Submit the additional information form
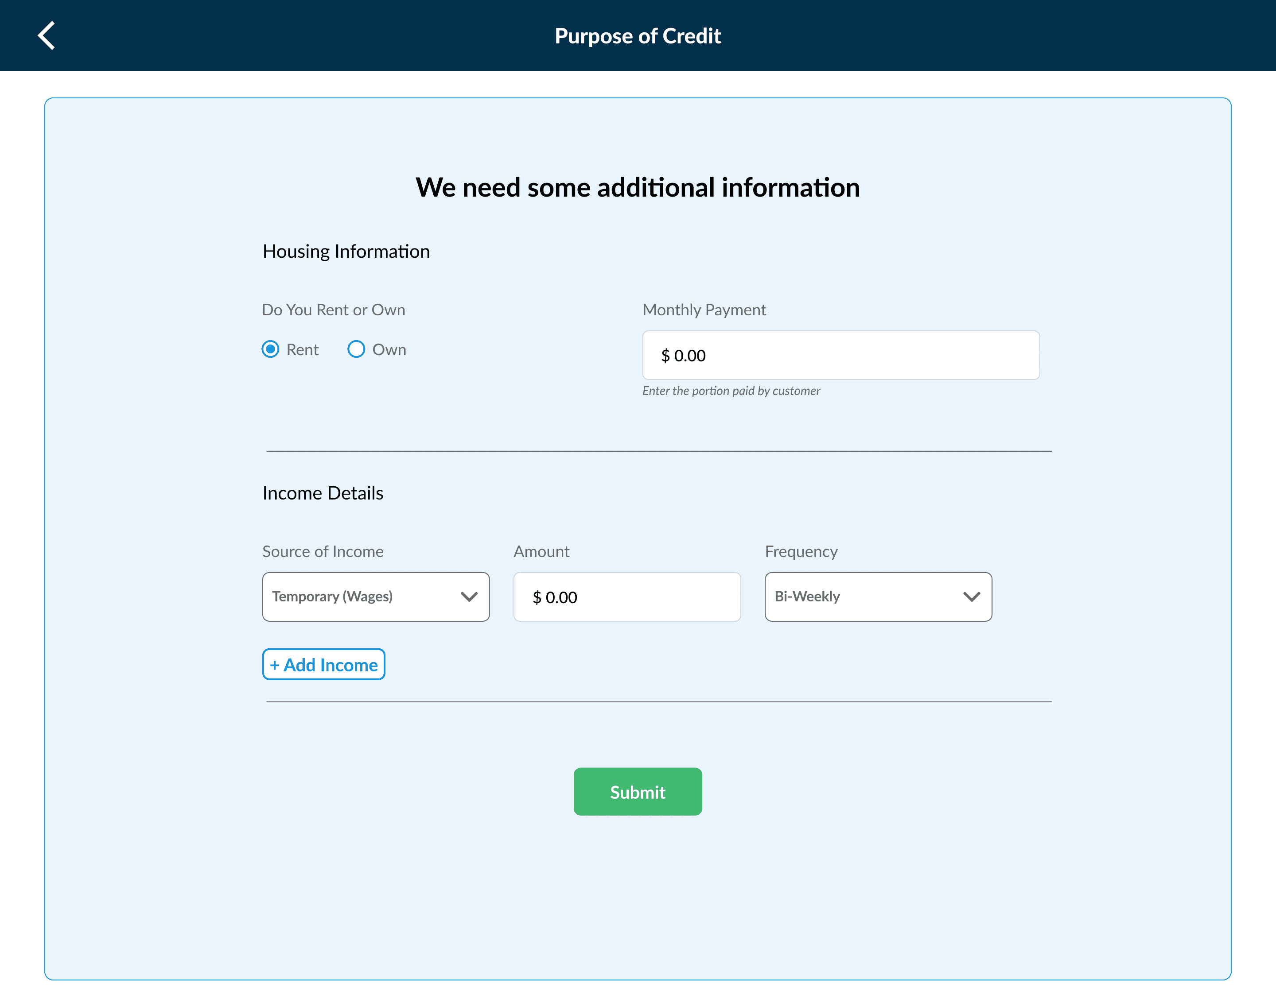The width and height of the screenshot is (1276, 1007). 637,792
